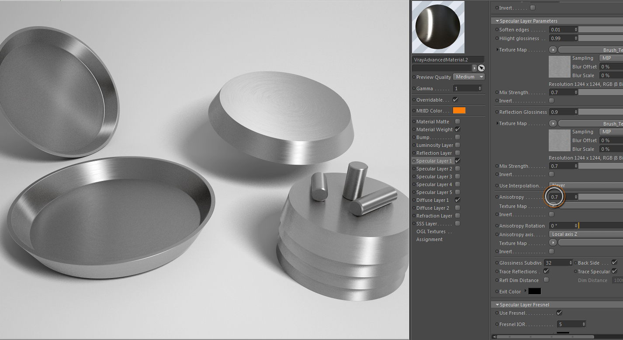Enable the Bump checkbox
This screenshot has height=340, width=623.
click(457, 137)
